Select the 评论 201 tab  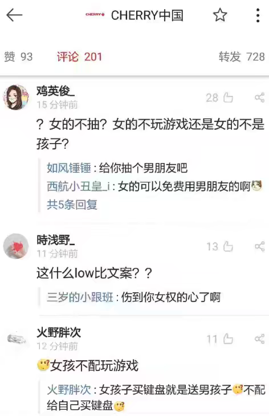pos(79,56)
